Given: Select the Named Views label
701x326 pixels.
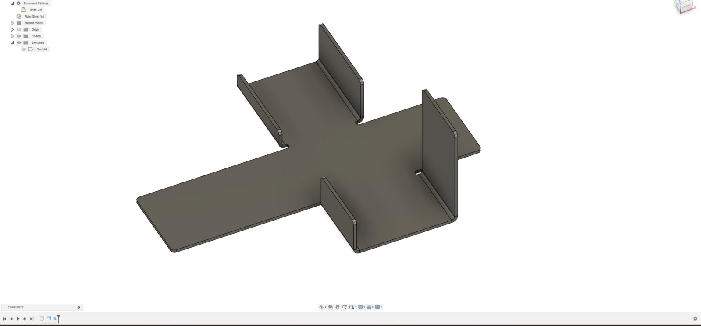Looking at the screenshot, I should coord(34,23).
